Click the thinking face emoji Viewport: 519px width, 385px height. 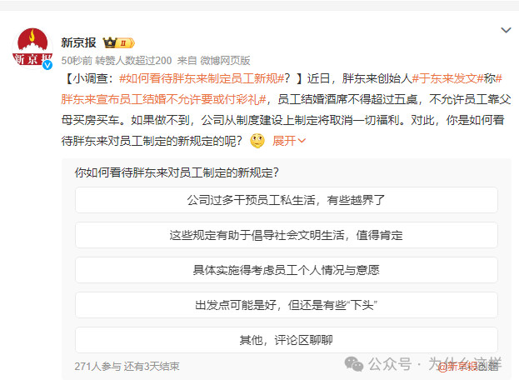pos(257,141)
